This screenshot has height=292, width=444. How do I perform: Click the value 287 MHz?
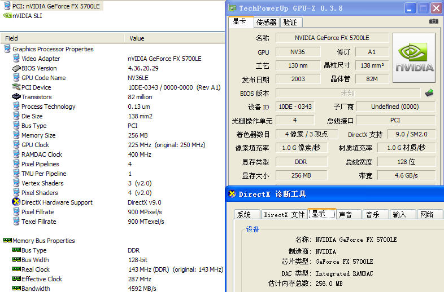pos(140,278)
